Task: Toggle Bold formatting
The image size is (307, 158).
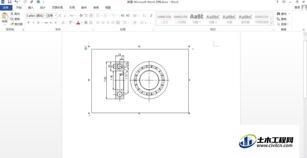Action: (28, 22)
